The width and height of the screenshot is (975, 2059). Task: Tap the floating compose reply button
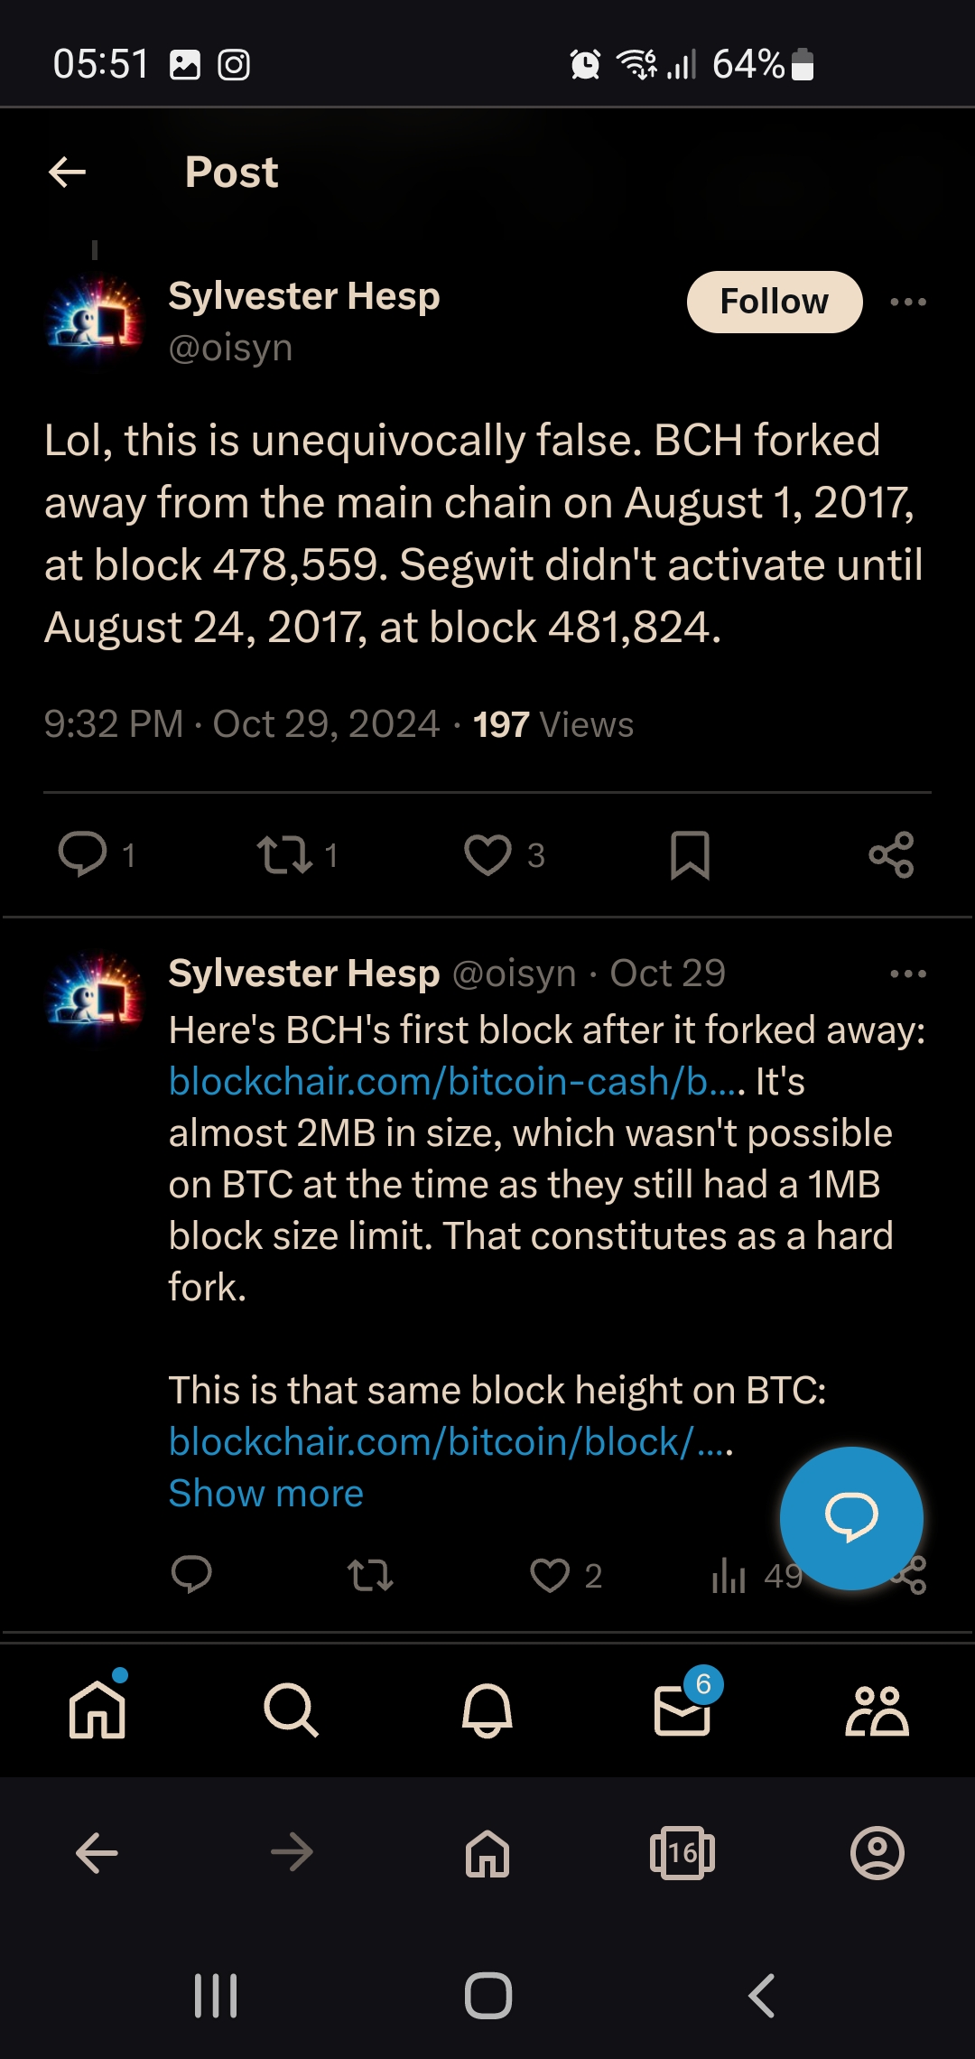851,1518
